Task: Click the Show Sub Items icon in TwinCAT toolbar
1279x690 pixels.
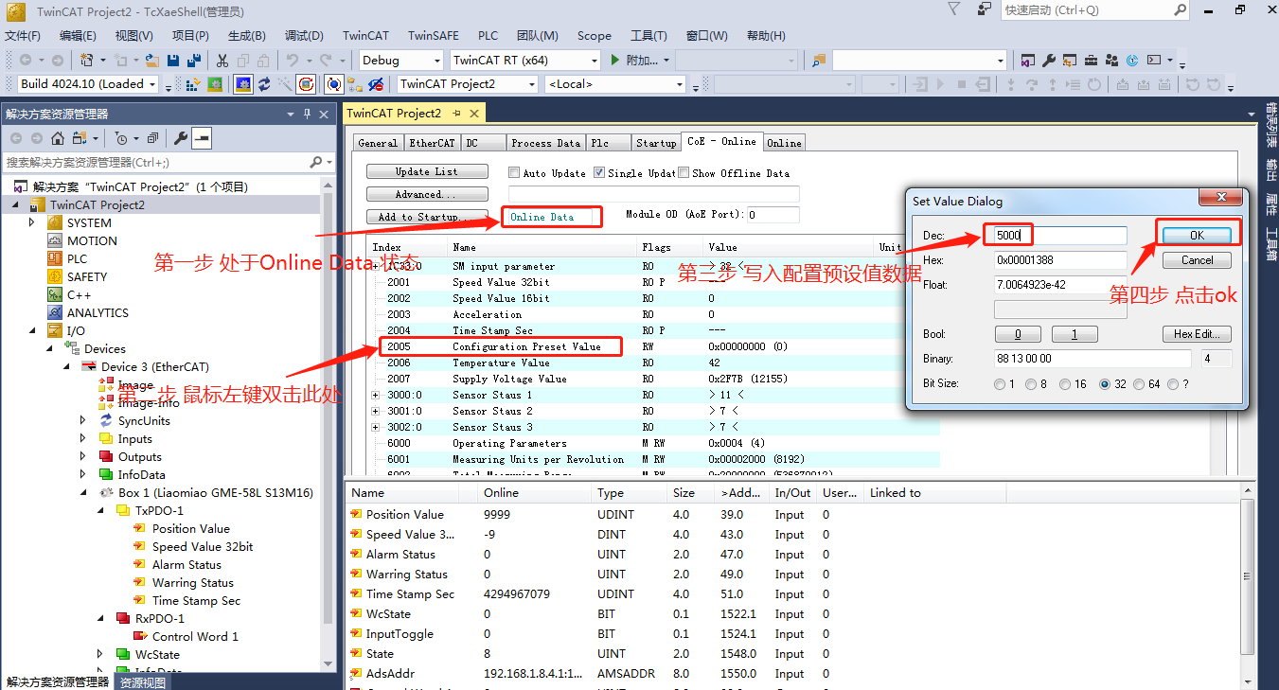Action: pos(355,84)
